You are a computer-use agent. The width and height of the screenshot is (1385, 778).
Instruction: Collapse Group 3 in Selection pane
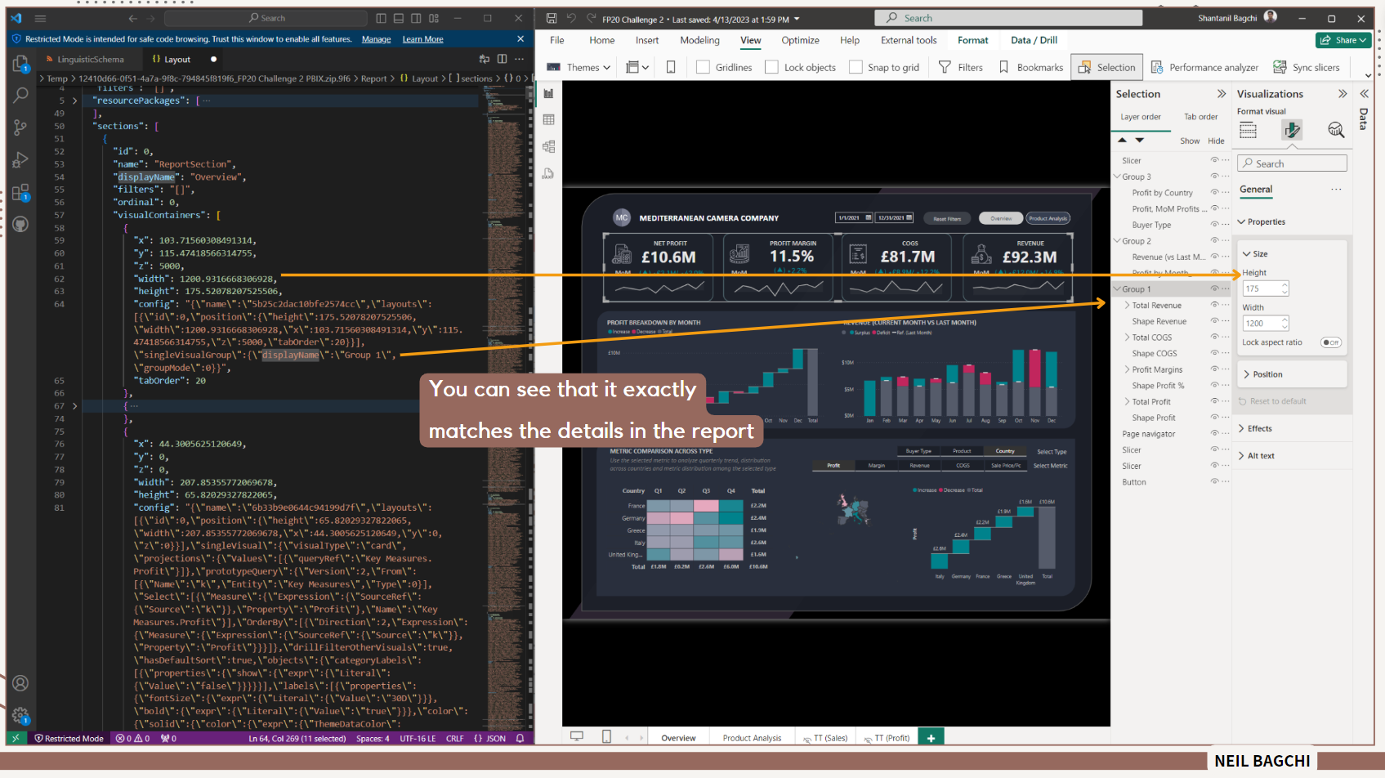point(1117,177)
